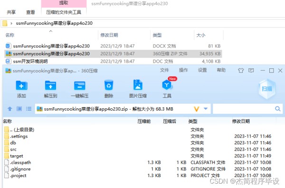
Task: Sort Explorer files by 大小 column
Action: pos(201,35)
